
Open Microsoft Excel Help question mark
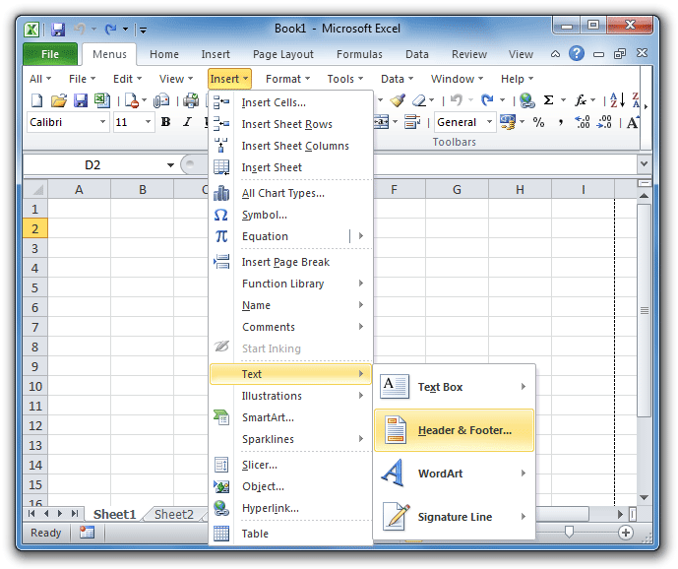577,54
